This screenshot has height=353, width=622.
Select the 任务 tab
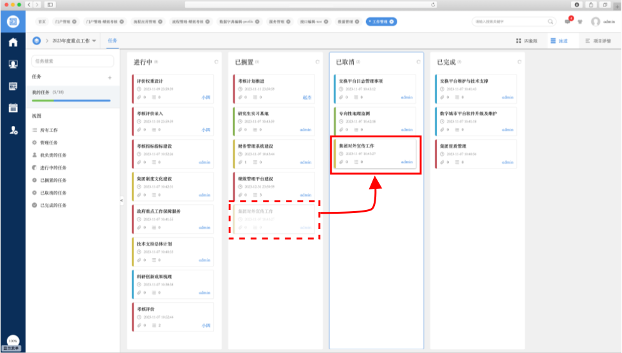click(x=112, y=41)
